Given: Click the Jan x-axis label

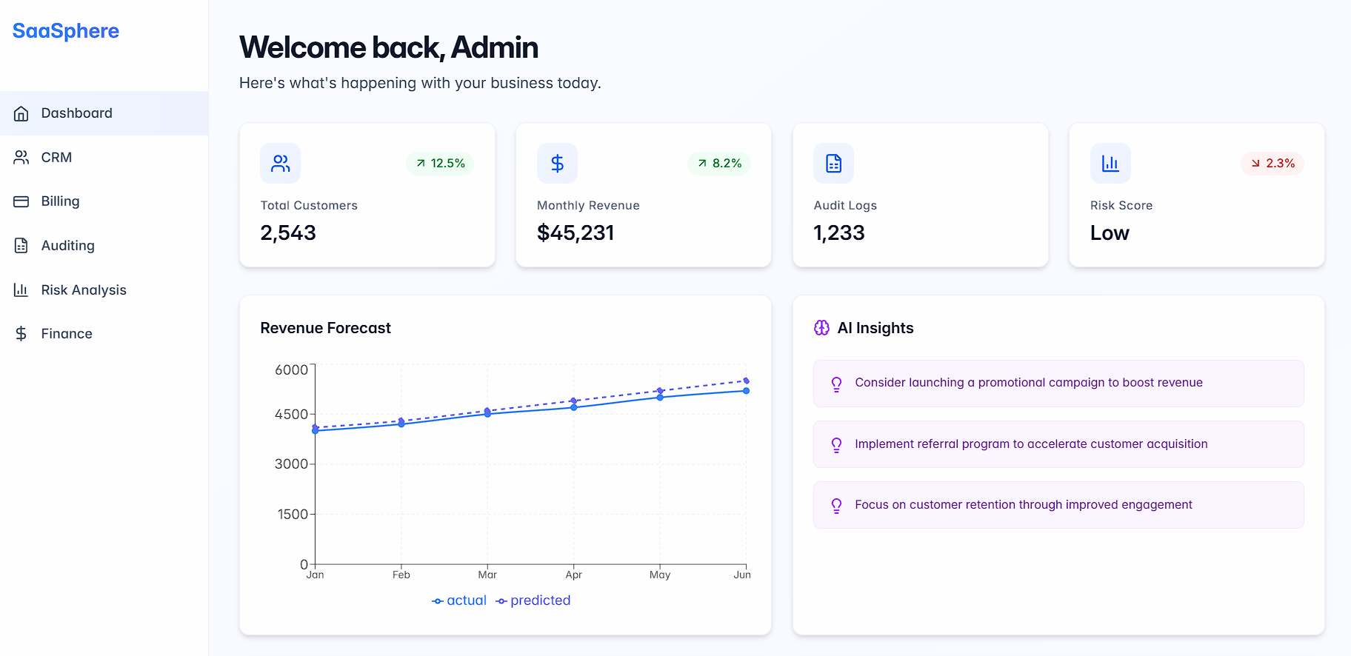Looking at the screenshot, I should (x=315, y=575).
